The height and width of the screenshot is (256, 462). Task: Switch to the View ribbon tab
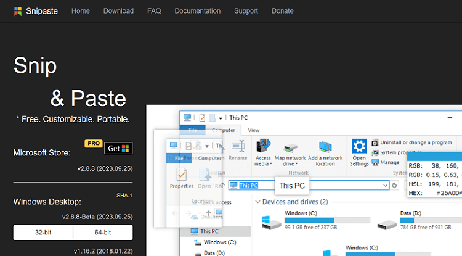pyautogui.click(x=254, y=130)
